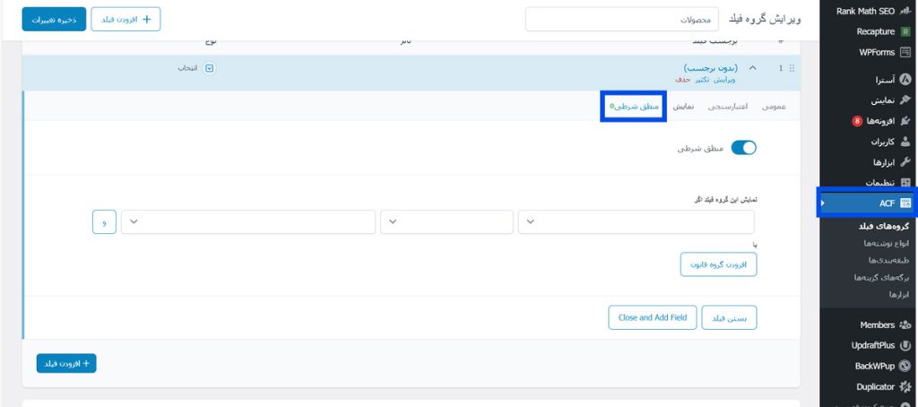Screen dimensions: 918x407
Task: Open Rank Math SEO in sidebar
Action: pyautogui.click(x=864, y=11)
